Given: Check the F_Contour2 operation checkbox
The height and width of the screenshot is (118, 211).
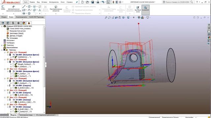Looking at the screenshot, I should pos(13,67).
